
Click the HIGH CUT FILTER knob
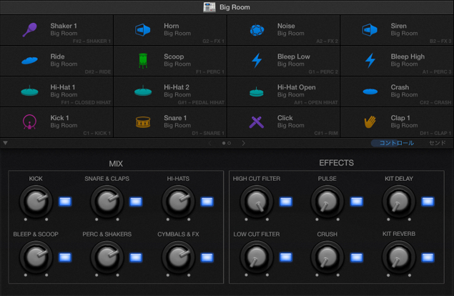(257, 202)
